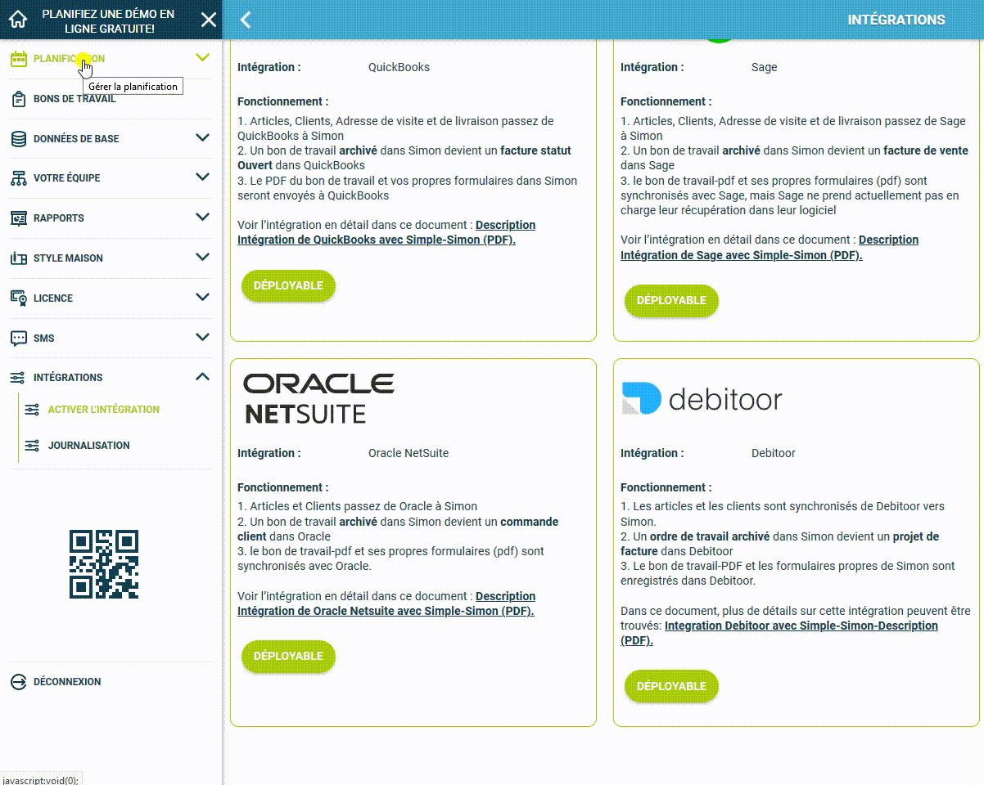Viewport: 984px width, 785px height.
Task: Expand the Données de base chevron
Action: 203,138
